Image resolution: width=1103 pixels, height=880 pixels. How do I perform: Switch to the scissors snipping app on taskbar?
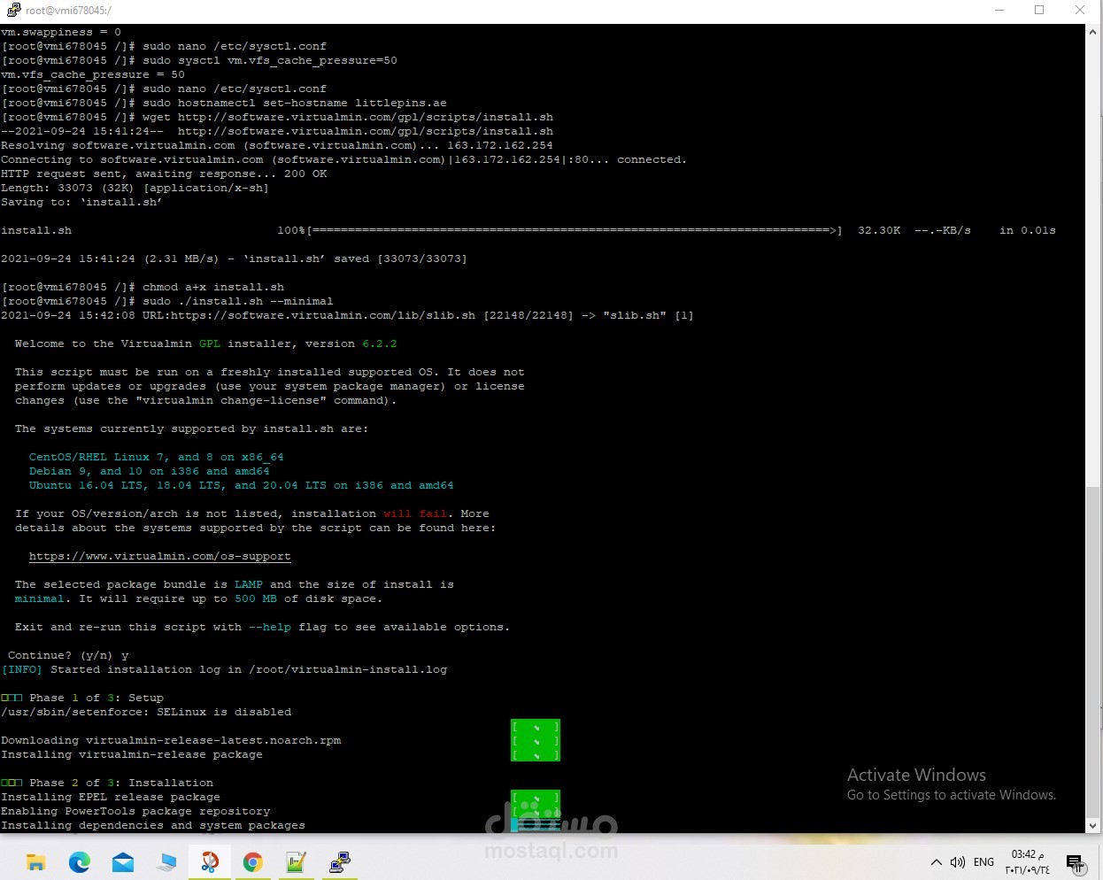[210, 862]
